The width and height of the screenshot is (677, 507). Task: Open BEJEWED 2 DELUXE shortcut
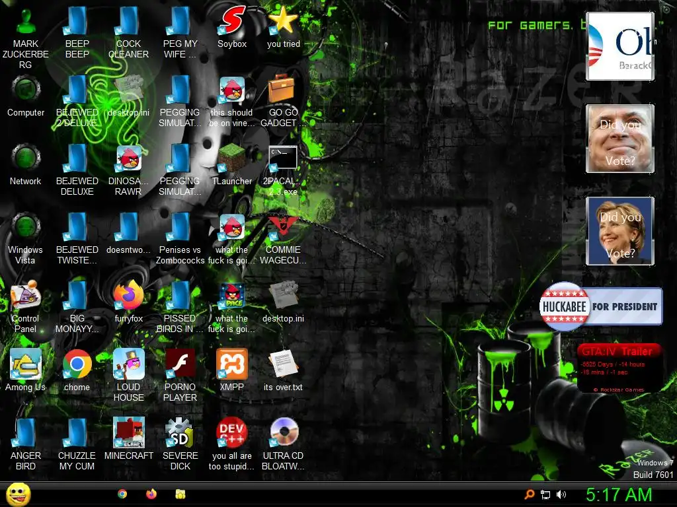77,90
